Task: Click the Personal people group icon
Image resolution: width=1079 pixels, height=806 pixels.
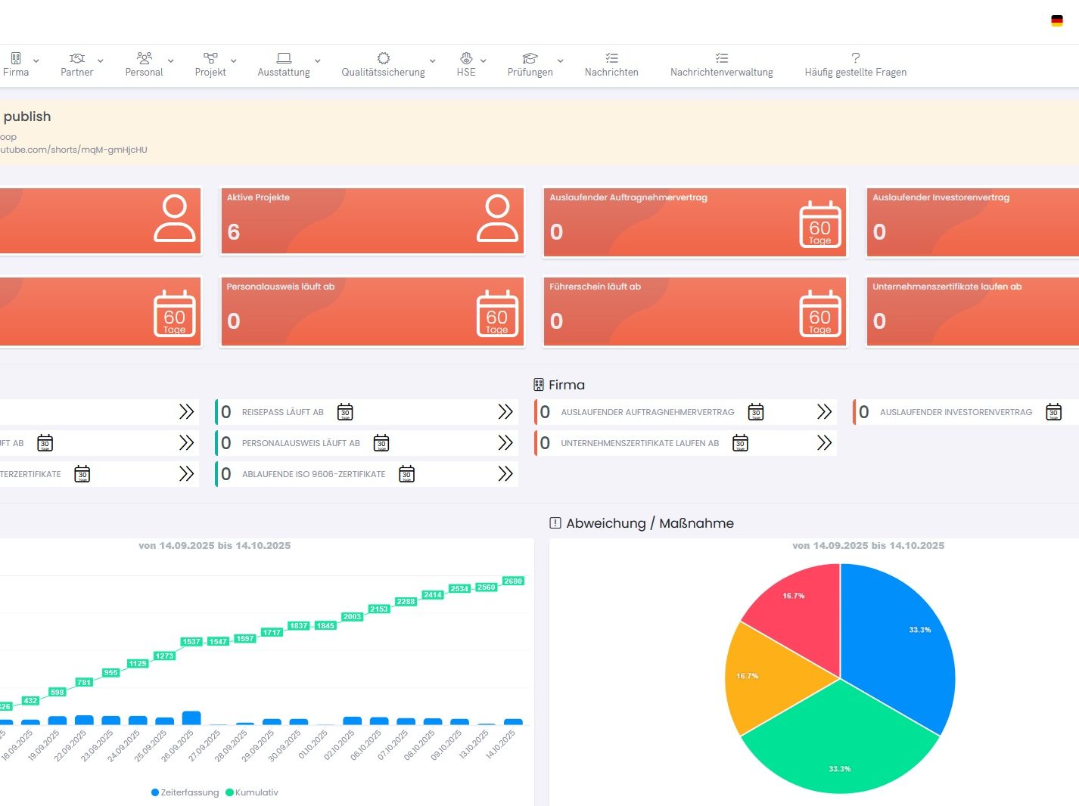Action: (144, 57)
